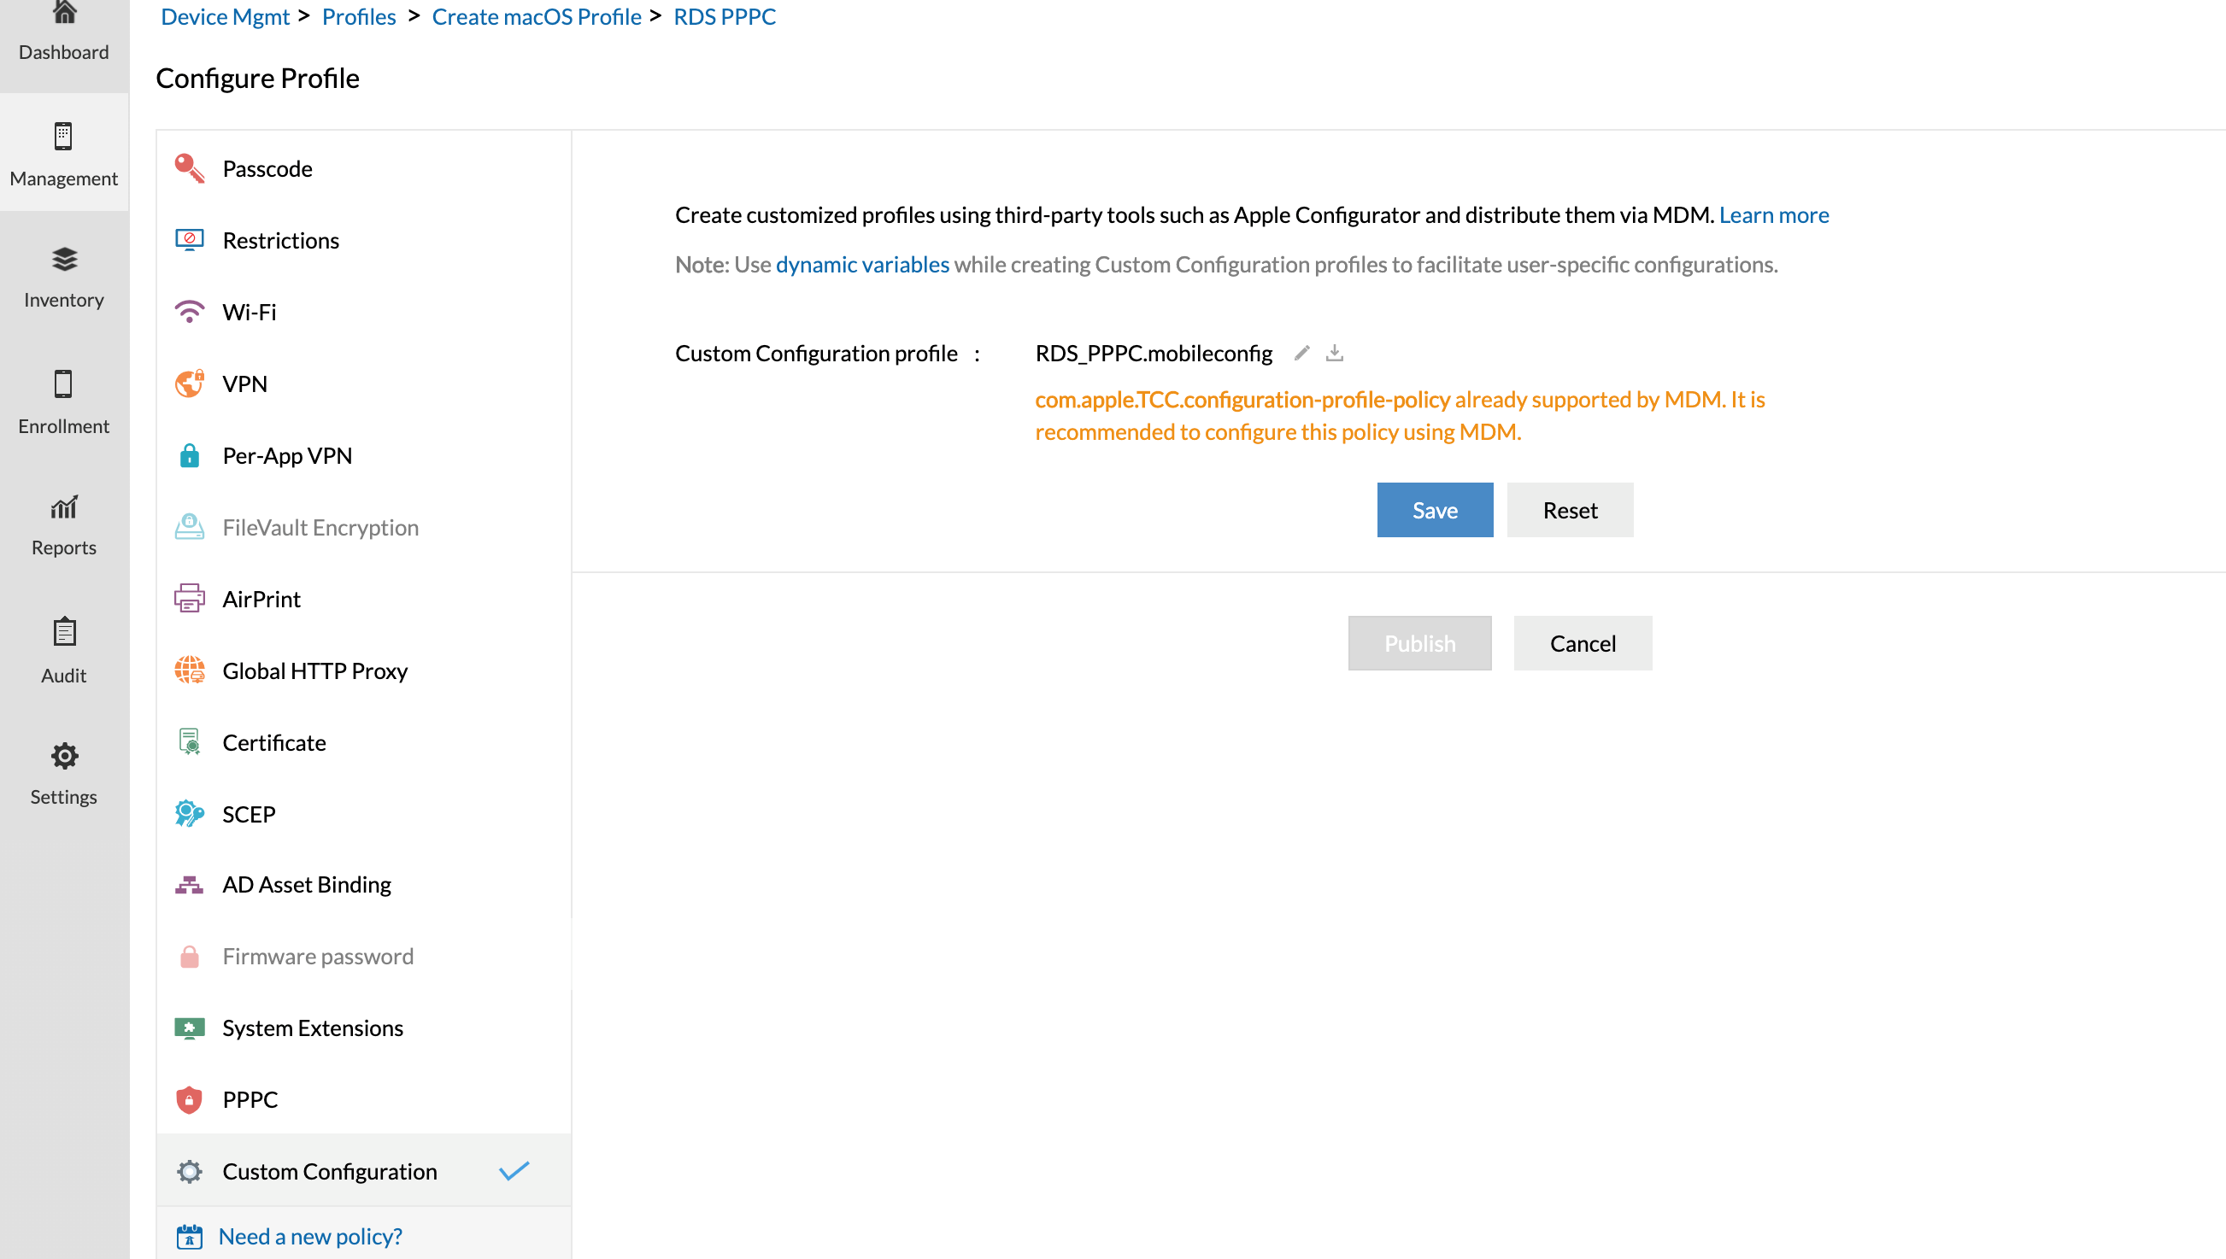
Task: Click the pencil edit icon beside RDS_PPPC.mobileconfig
Action: (x=1301, y=353)
